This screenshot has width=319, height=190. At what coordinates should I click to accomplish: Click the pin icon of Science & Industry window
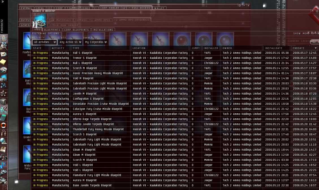(x=317, y=11)
